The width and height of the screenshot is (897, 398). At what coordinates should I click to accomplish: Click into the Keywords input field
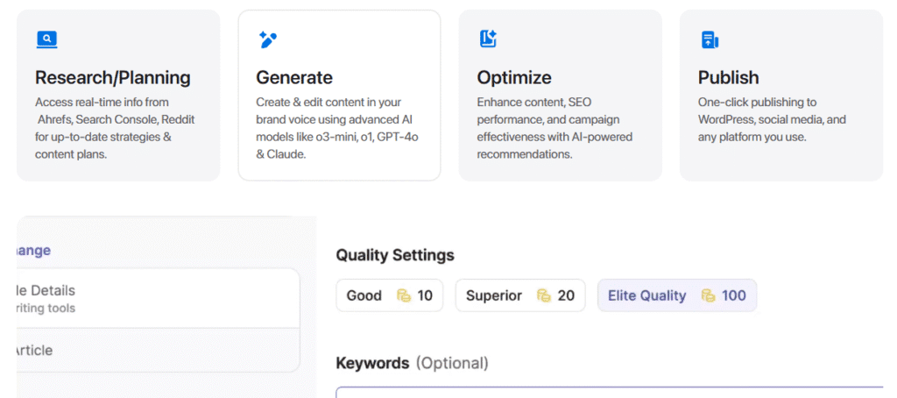click(616, 392)
